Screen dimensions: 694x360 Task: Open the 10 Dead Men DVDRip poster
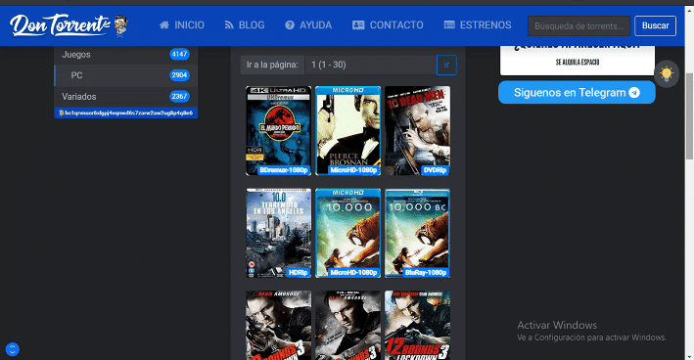point(417,131)
